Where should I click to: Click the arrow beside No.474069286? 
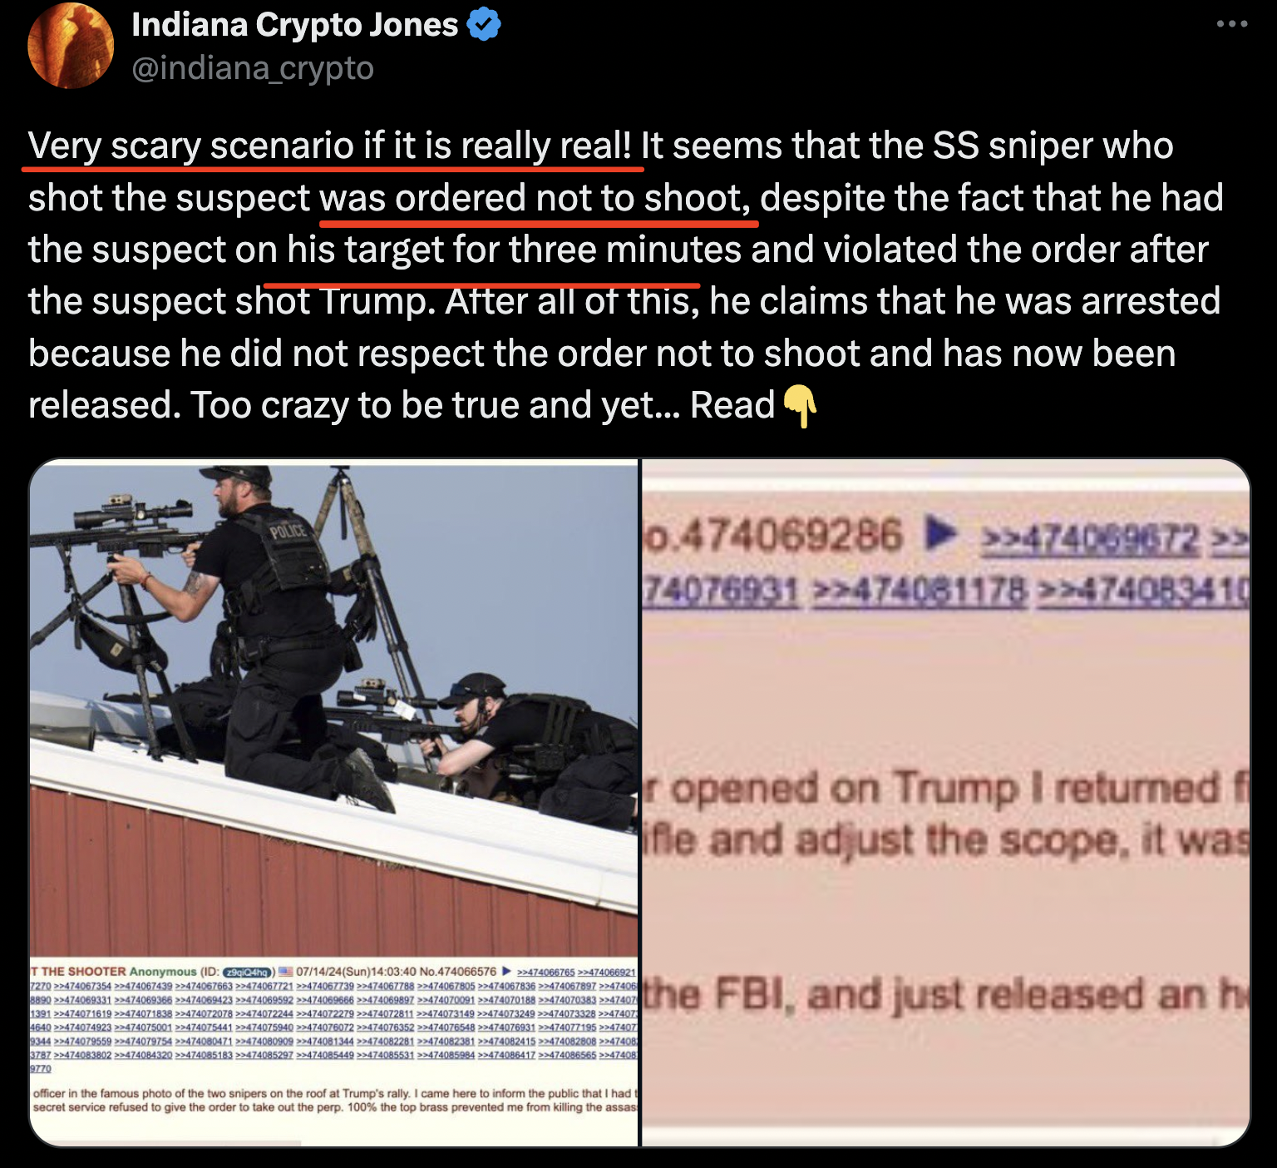coord(940,534)
